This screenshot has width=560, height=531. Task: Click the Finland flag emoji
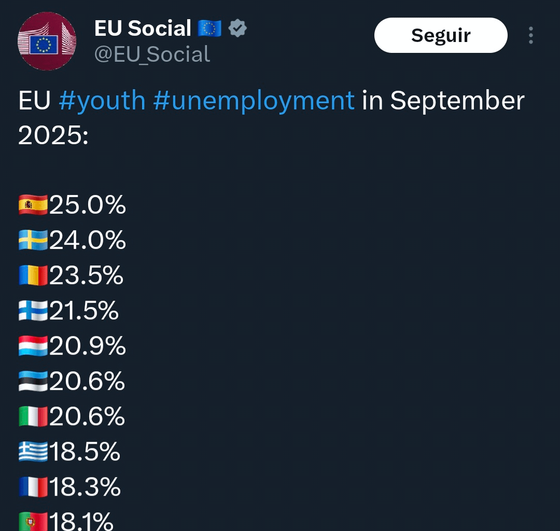click(x=33, y=311)
